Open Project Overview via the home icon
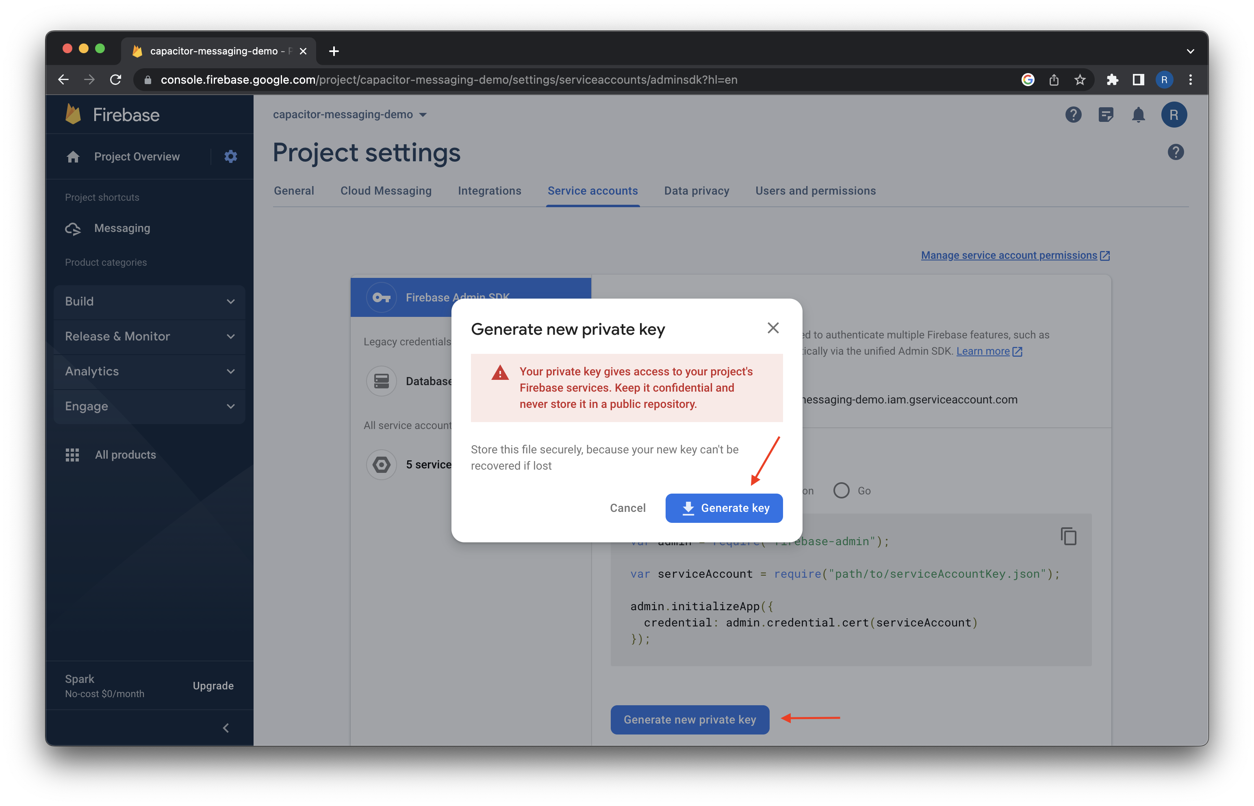Image resolution: width=1254 pixels, height=806 pixels. [x=73, y=156]
